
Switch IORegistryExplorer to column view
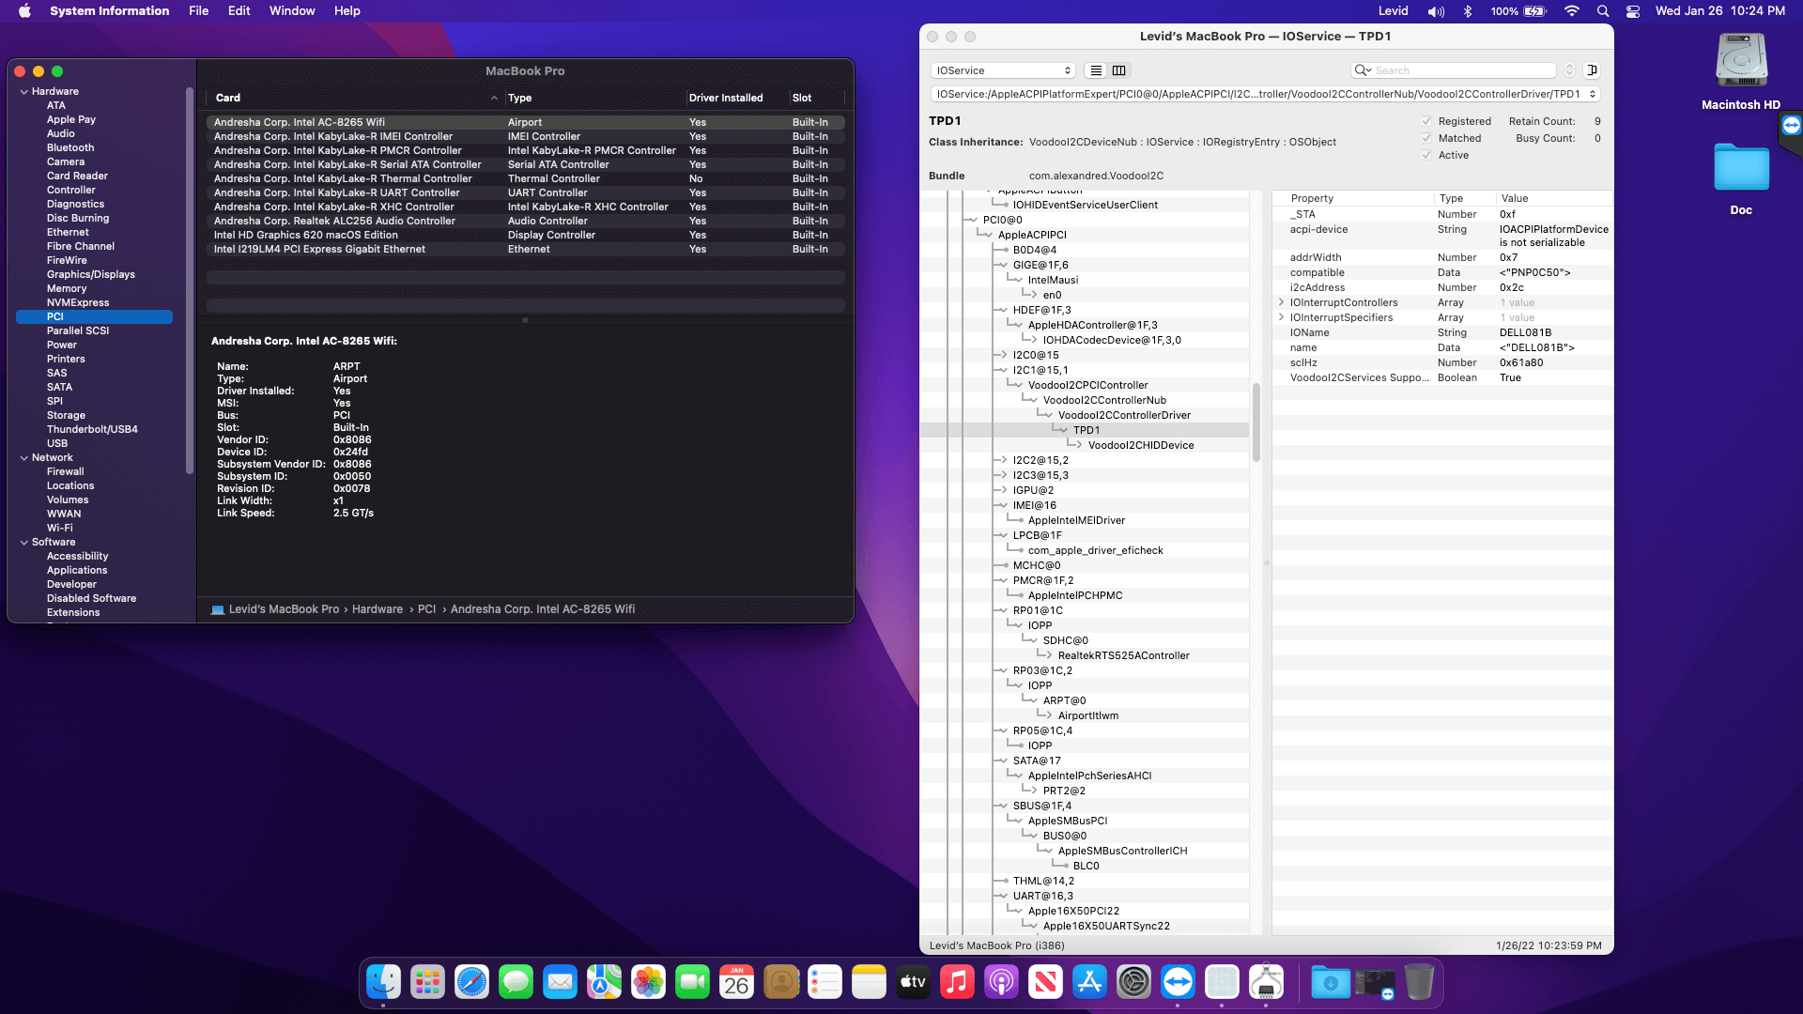(x=1119, y=70)
